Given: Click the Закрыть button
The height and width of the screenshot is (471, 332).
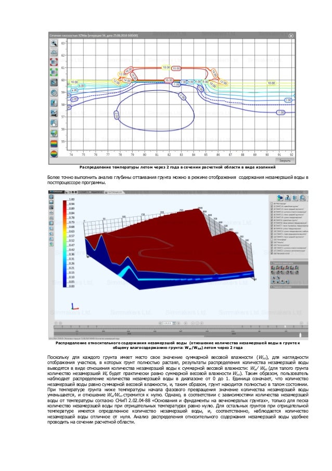Looking at the screenshot, I should click(284, 161).
